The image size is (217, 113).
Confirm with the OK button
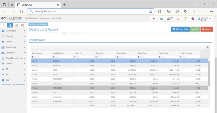click(x=195, y=29)
